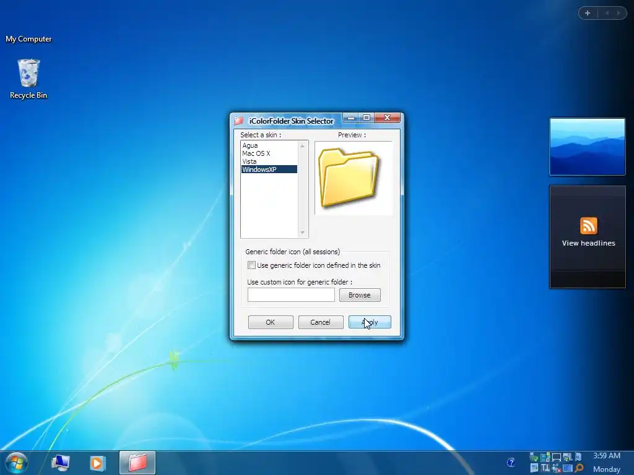The width and height of the screenshot is (634, 475).
Task: Click the blue document tray icon
Action: tap(578, 457)
